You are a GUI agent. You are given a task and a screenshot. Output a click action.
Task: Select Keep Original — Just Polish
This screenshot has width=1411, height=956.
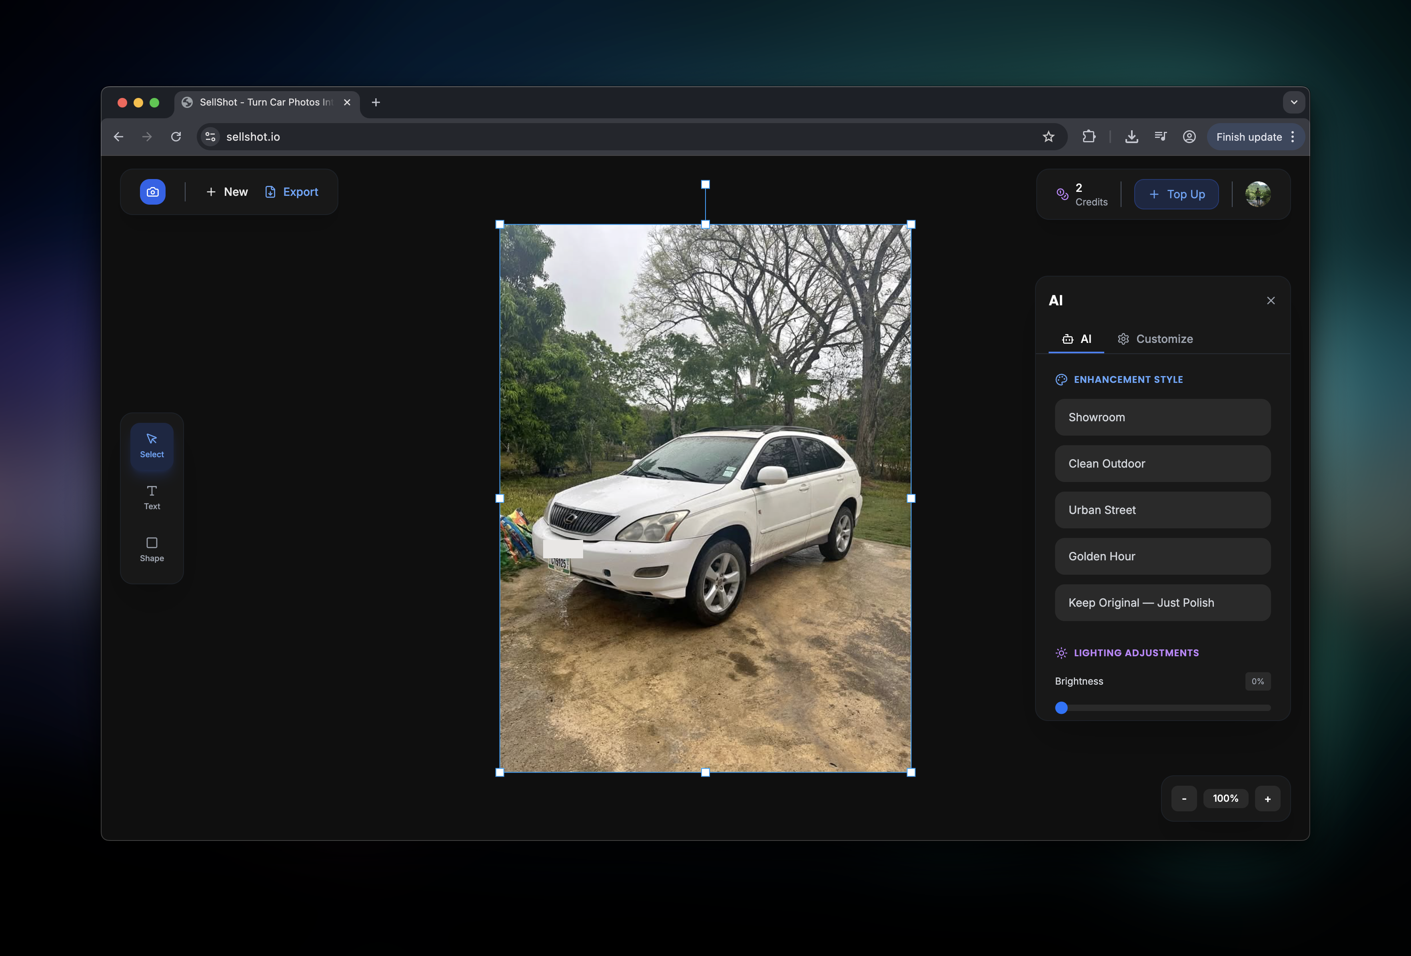click(x=1162, y=603)
